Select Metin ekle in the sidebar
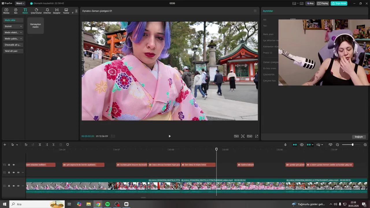The height and width of the screenshot is (208, 370). point(13,20)
